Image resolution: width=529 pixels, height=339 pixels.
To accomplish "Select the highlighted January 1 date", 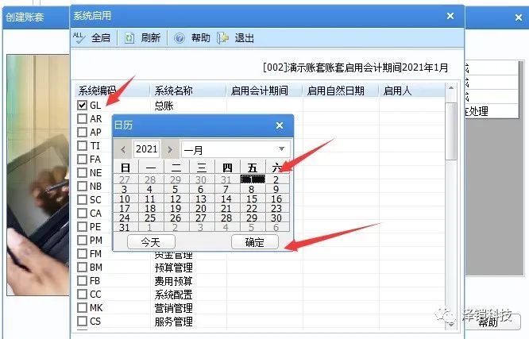I will point(253,179).
